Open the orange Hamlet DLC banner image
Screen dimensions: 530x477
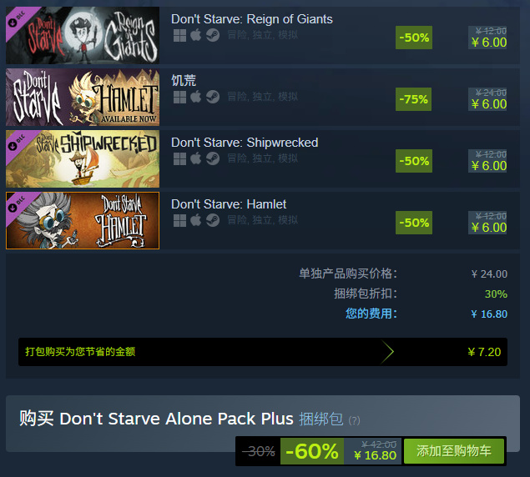coord(83,221)
